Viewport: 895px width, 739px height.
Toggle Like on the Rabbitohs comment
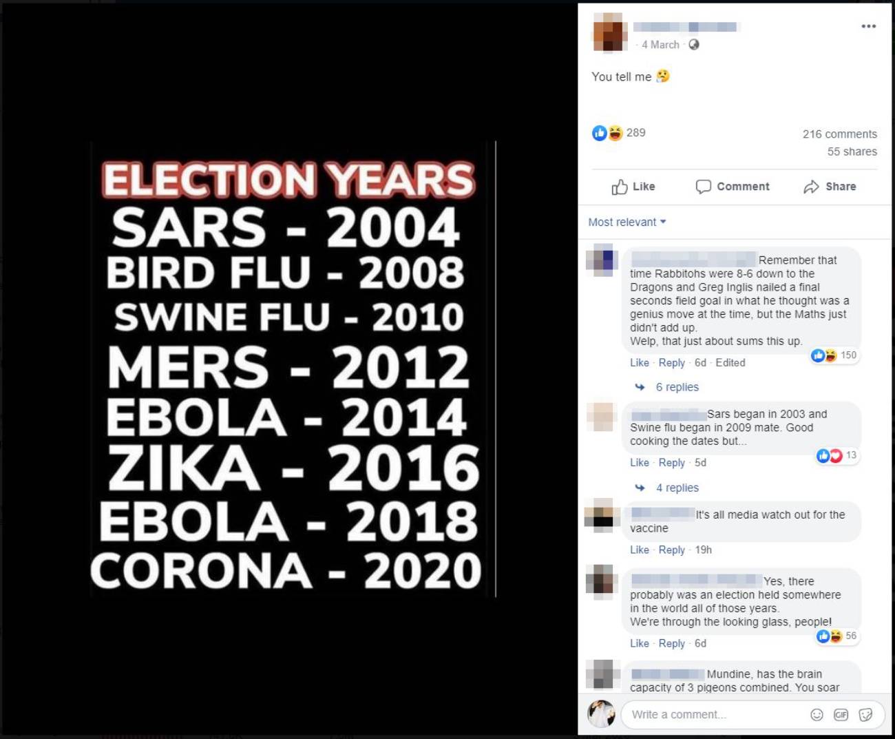[x=639, y=362]
